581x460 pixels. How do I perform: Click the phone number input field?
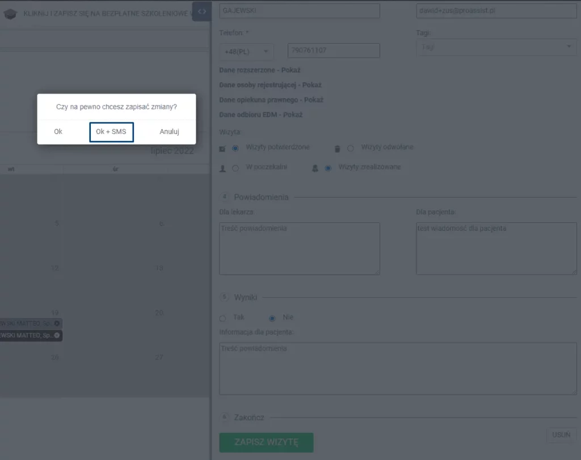(334, 50)
